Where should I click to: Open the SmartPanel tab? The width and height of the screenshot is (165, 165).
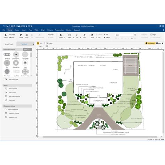click(9, 44)
